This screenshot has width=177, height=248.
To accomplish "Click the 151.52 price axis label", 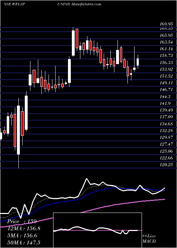I will [x=166, y=76].
